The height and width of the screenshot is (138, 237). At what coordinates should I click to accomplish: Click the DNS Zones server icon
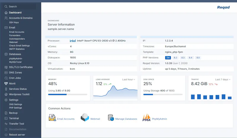point(6,72)
